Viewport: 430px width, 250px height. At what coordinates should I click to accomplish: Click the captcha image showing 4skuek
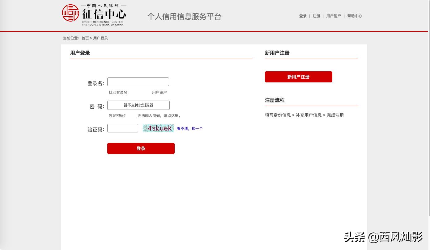(158, 128)
